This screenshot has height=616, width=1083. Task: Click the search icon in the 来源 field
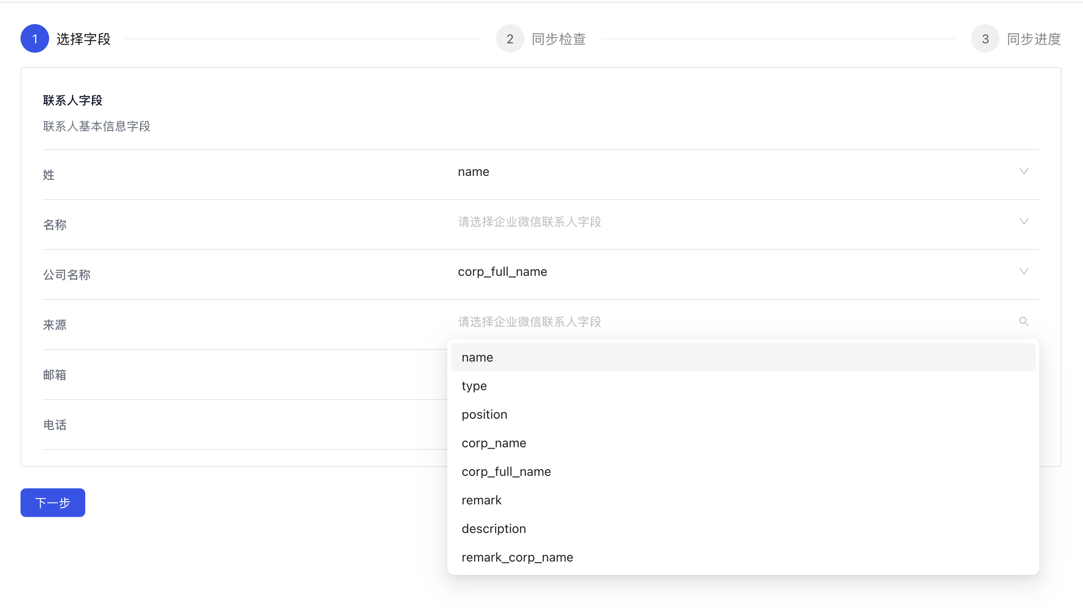click(x=1024, y=321)
